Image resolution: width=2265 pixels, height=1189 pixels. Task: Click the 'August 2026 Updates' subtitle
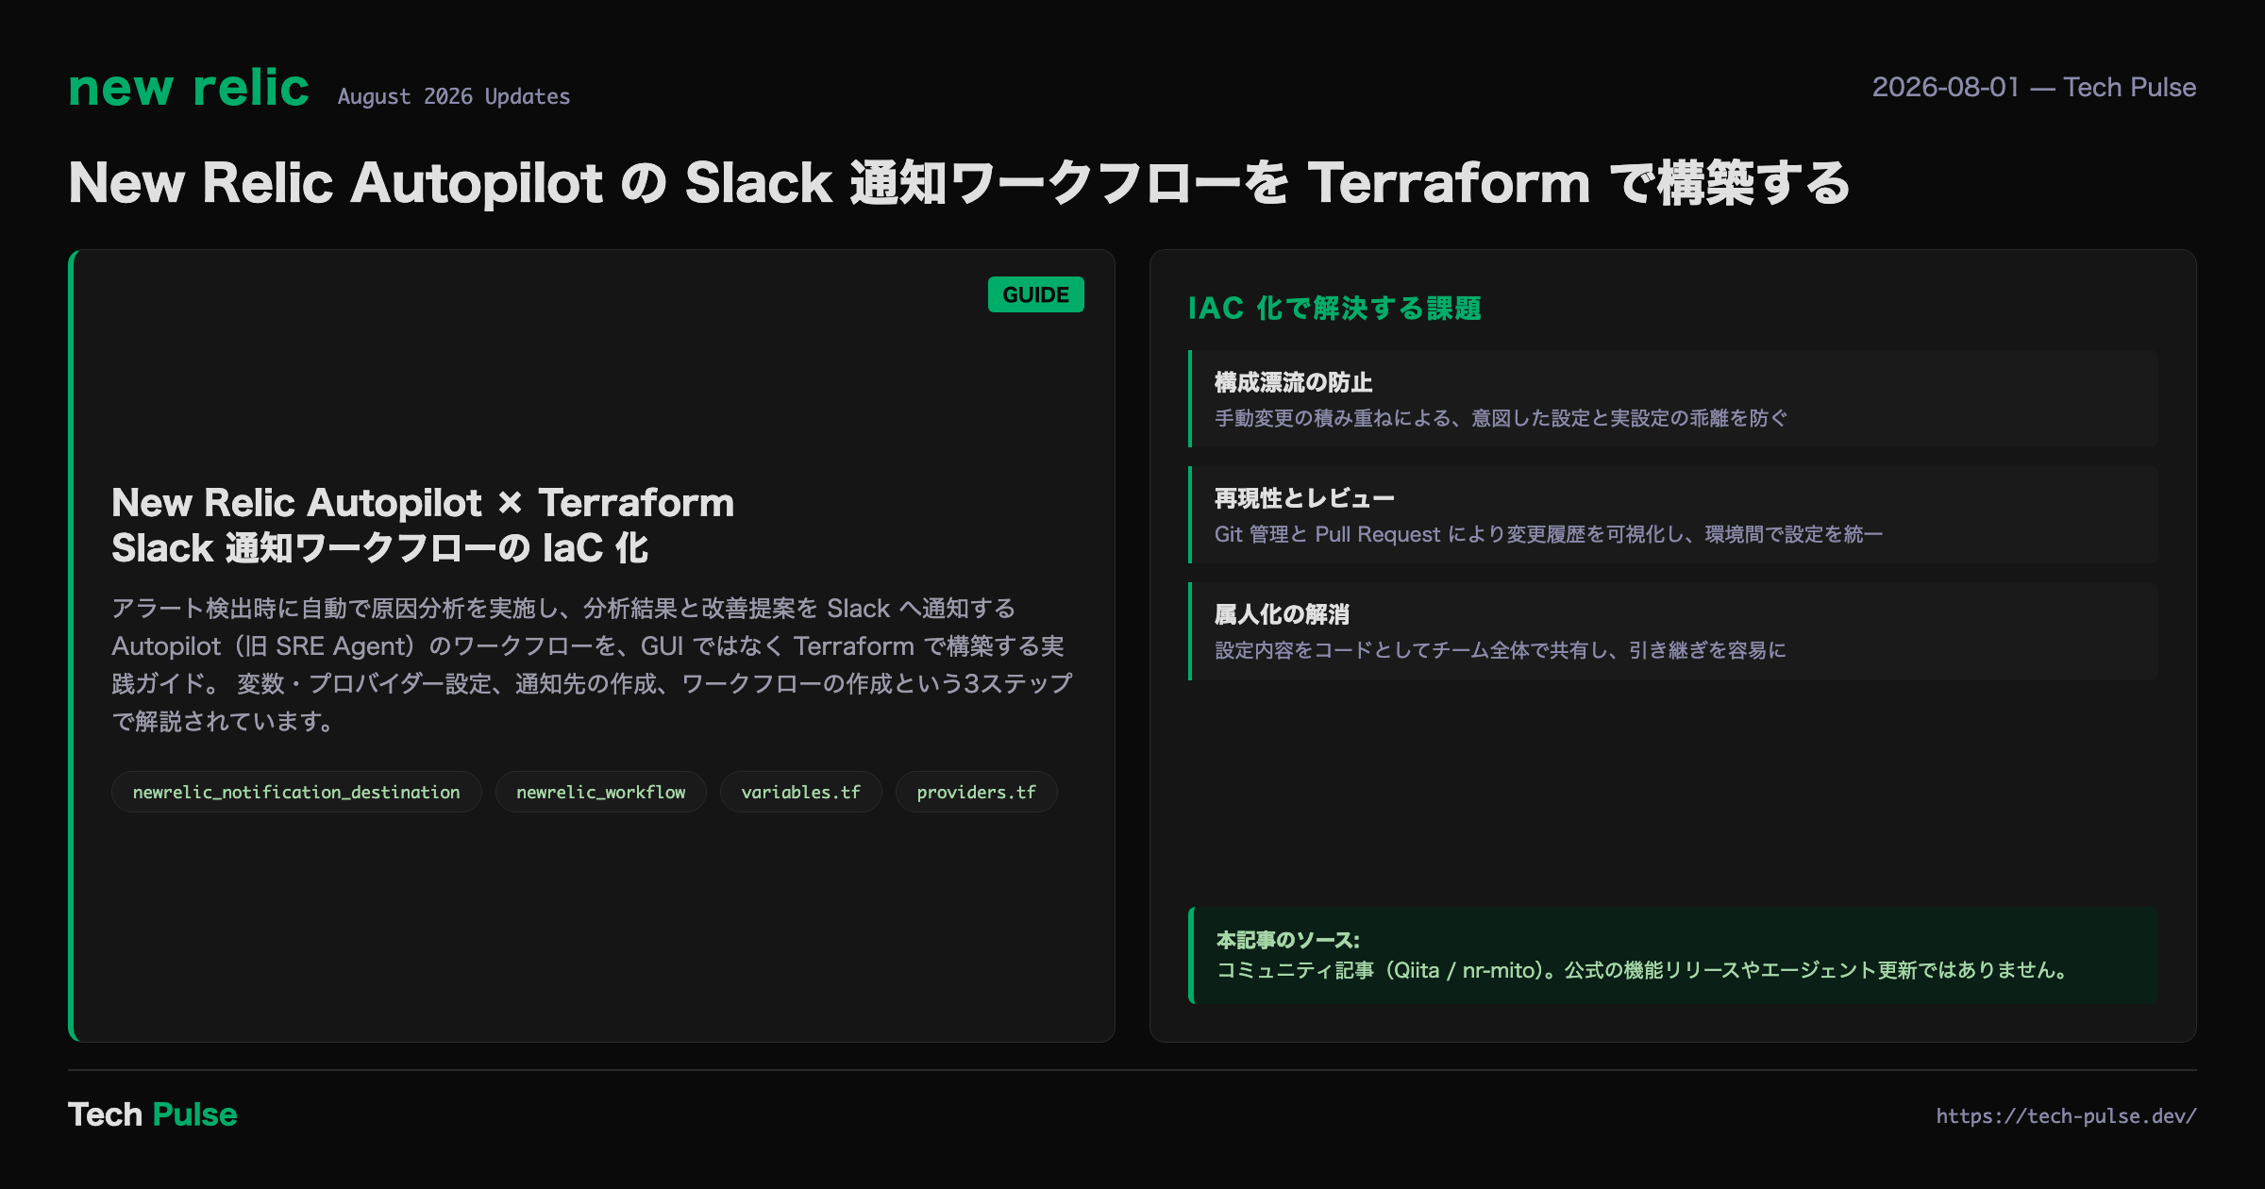pyautogui.click(x=454, y=96)
